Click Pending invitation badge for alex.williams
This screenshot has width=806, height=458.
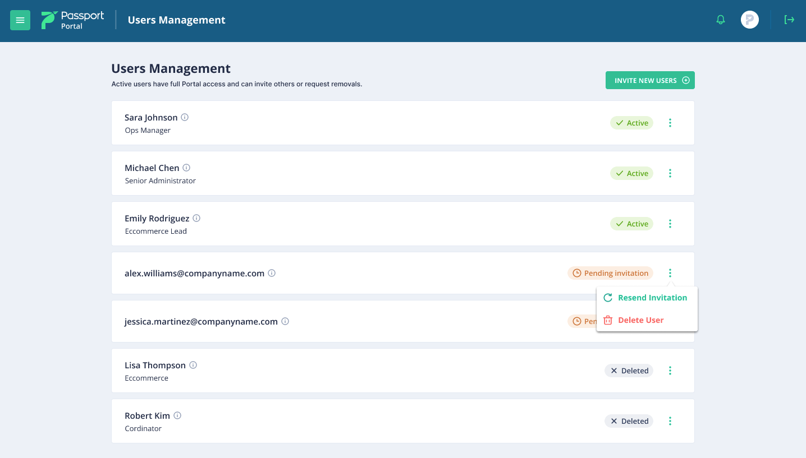coord(610,273)
